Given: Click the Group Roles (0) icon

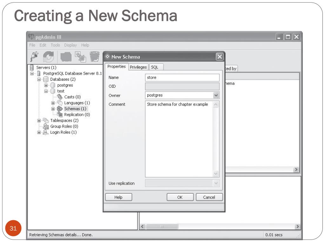Looking at the screenshot, I should 46,126.
